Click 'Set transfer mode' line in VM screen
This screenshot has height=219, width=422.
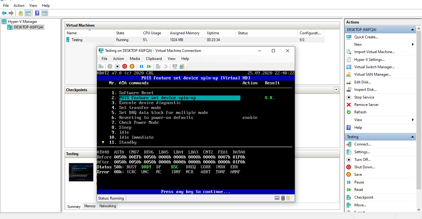140,107
